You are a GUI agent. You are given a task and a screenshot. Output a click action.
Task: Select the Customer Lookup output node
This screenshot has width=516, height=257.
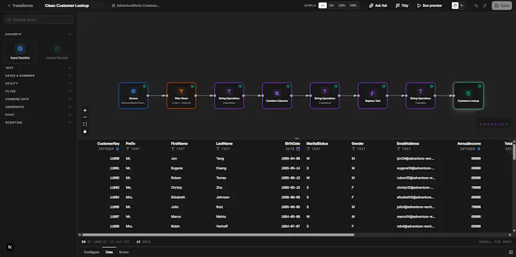(468, 96)
